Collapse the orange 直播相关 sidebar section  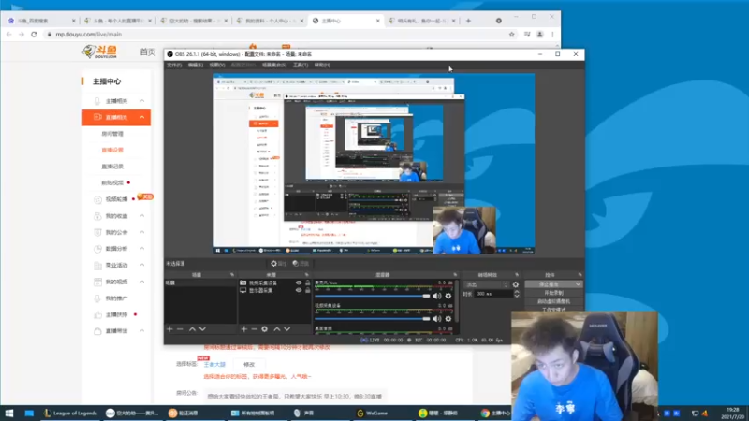(142, 118)
